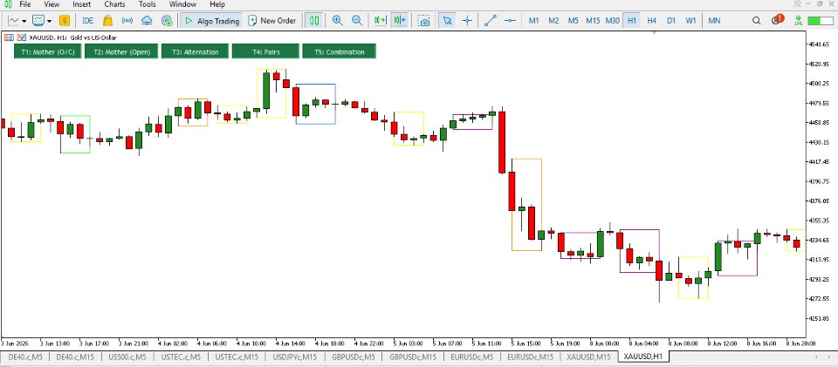Click the T4: Pairs button
The height and width of the screenshot is (367, 838).
265,51
